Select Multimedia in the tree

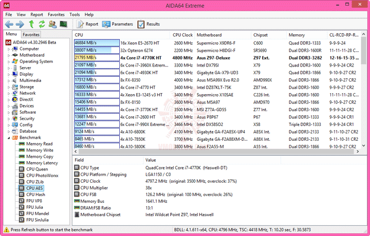click(x=30, y=80)
